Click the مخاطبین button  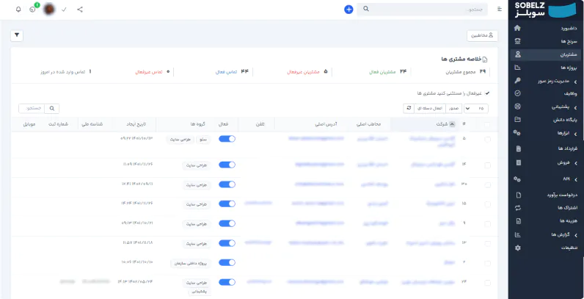tap(482, 36)
